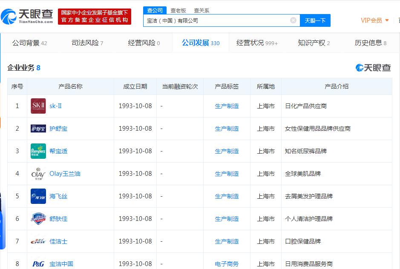
Task: Click the 天眼一下 search button
Action: (315, 20)
